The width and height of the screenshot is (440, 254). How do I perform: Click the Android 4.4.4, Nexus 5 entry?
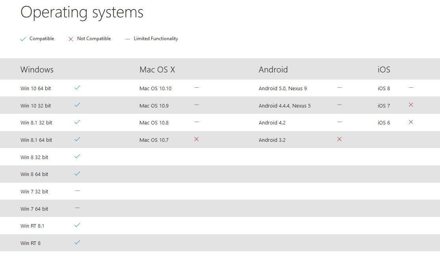pyautogui.click(x=284, y=106)
